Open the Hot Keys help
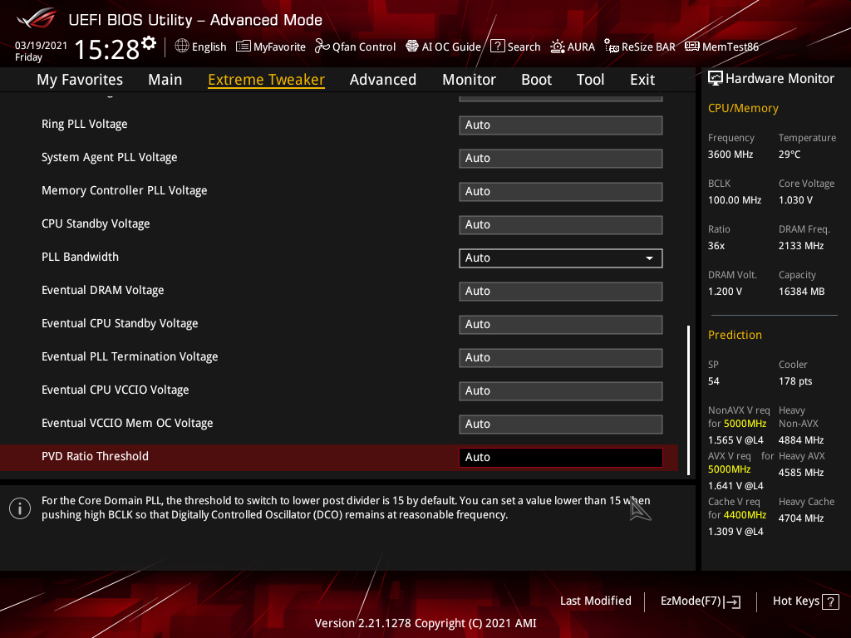 pyautogui.click(x=805, y=601)
